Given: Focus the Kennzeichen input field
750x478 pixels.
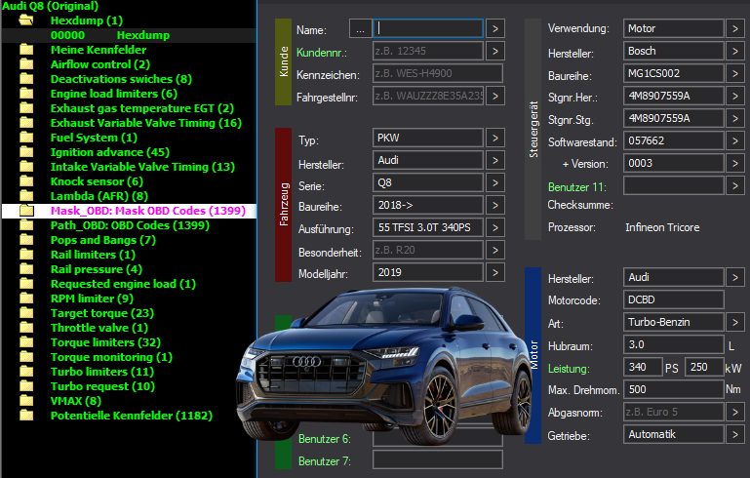Looking at the screenshot, I should point(438,73).
